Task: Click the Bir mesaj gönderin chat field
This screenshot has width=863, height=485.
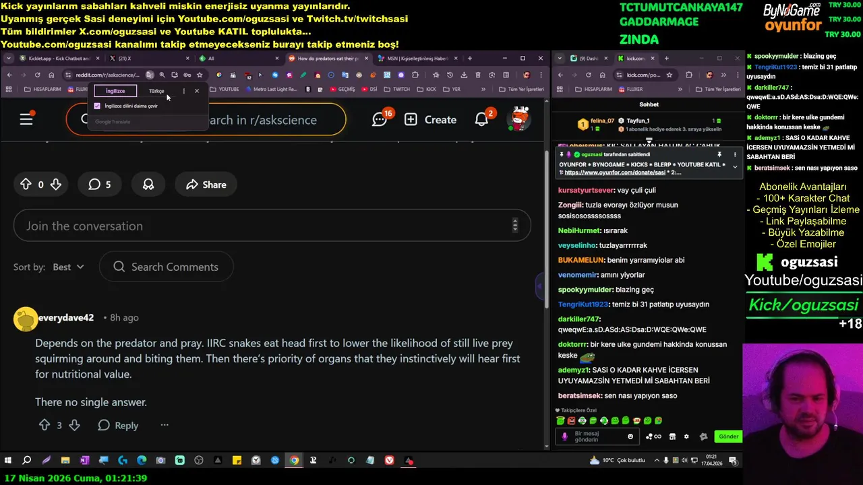Action: point(597,437)
